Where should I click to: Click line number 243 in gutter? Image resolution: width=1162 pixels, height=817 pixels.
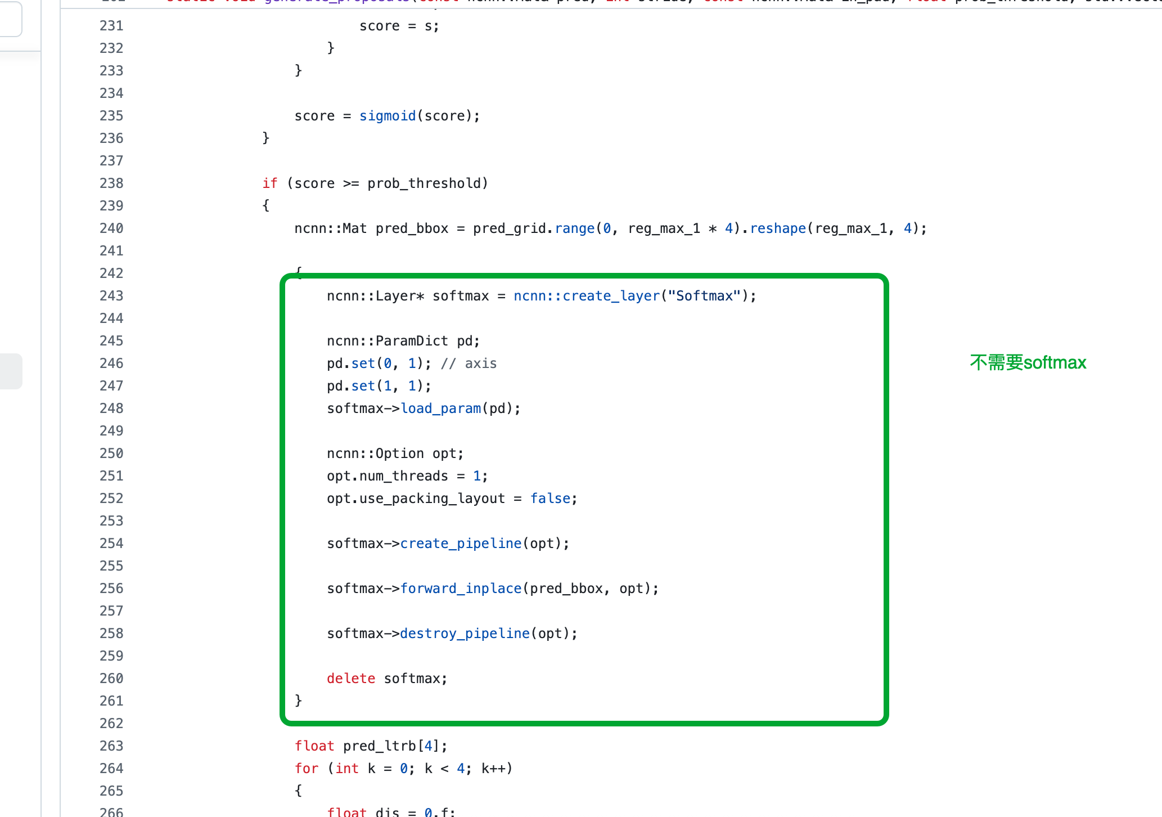click(111, 296)
